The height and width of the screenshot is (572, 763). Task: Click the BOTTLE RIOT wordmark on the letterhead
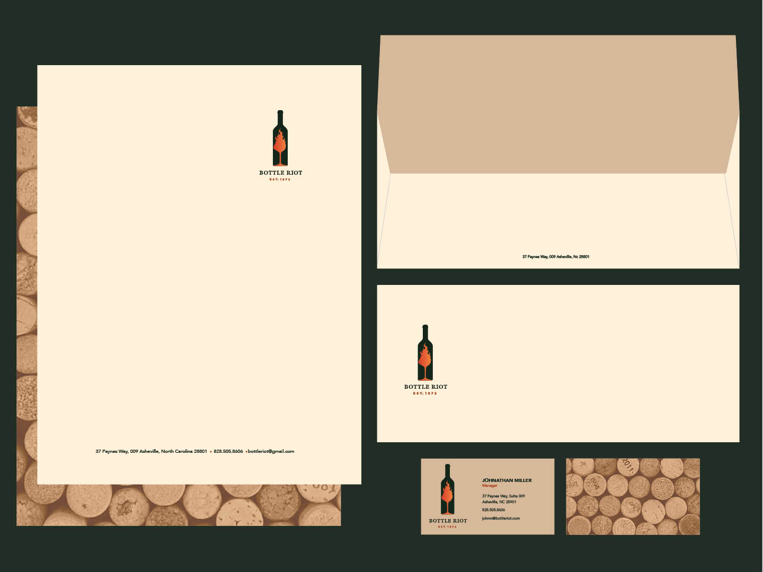pos(281,173)
